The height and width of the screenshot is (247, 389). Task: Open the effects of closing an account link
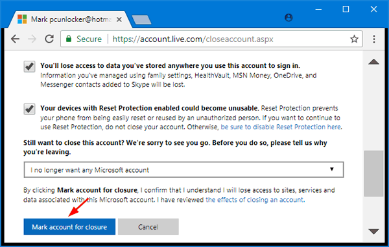pyautogui.click(x=255, y=200)
